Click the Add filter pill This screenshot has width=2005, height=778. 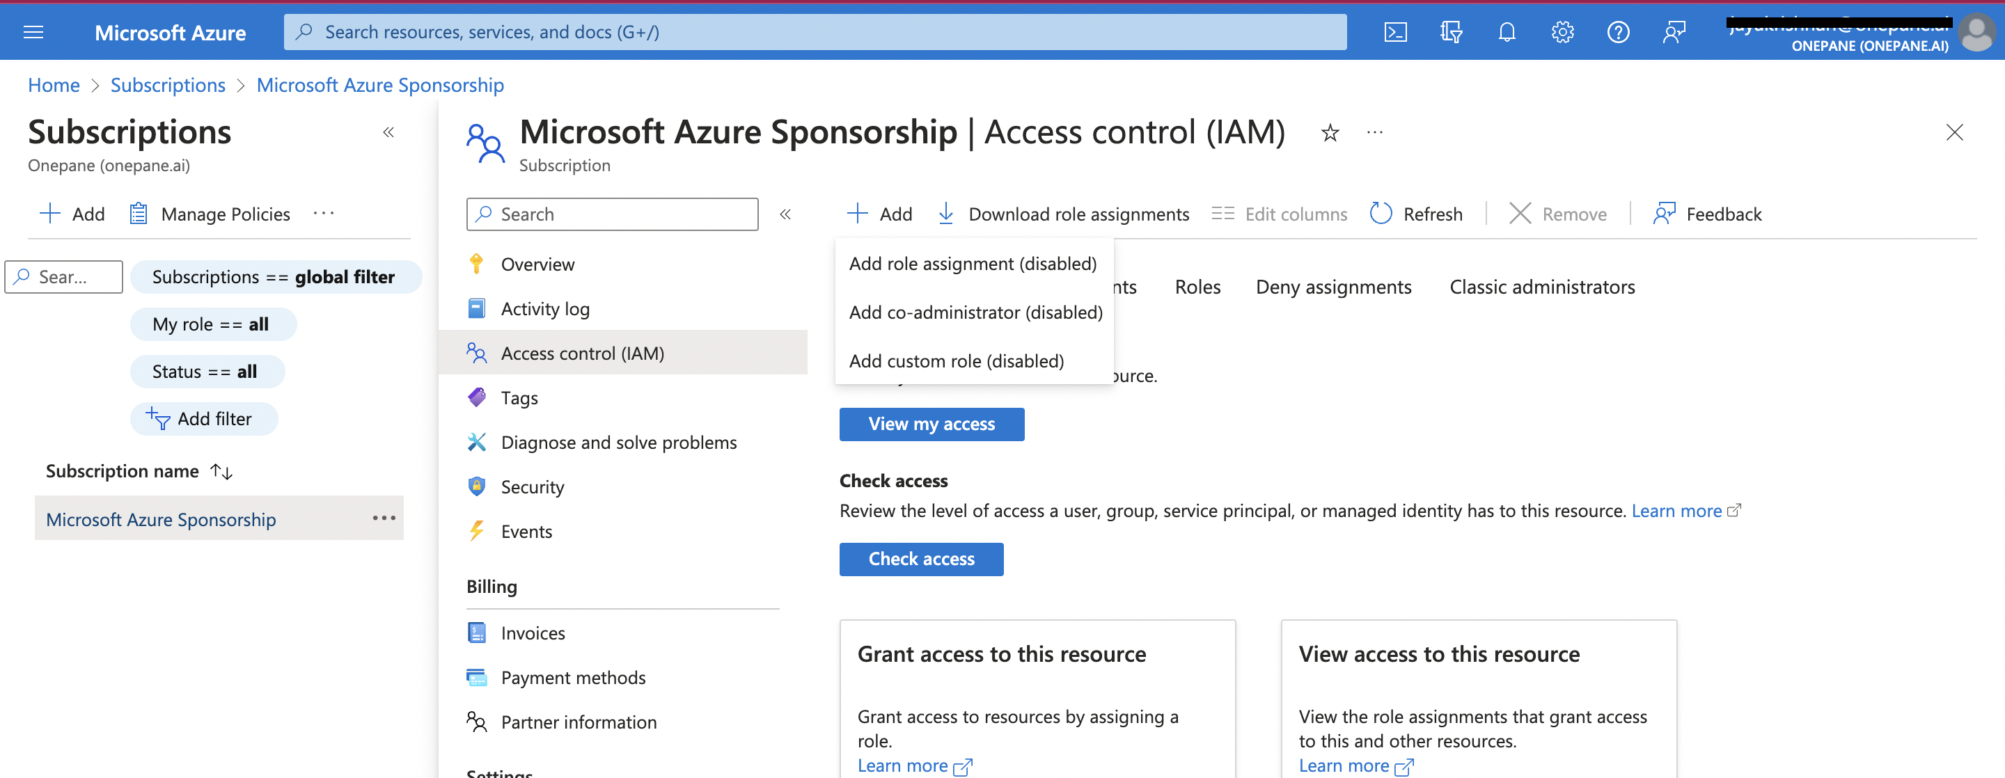pyautogui.click(x=204, y=418)
